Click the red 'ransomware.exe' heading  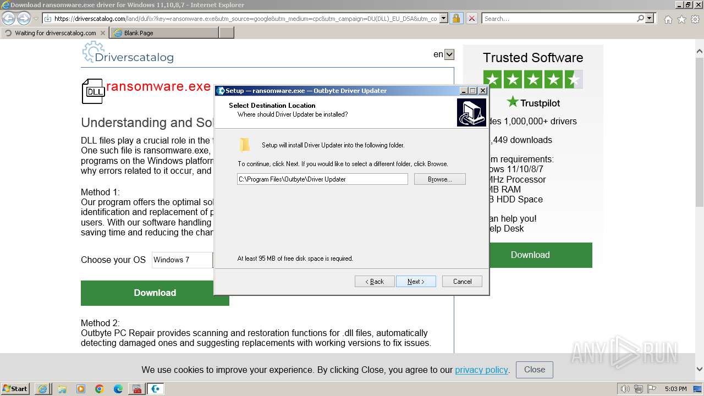(x=158, y=86)
